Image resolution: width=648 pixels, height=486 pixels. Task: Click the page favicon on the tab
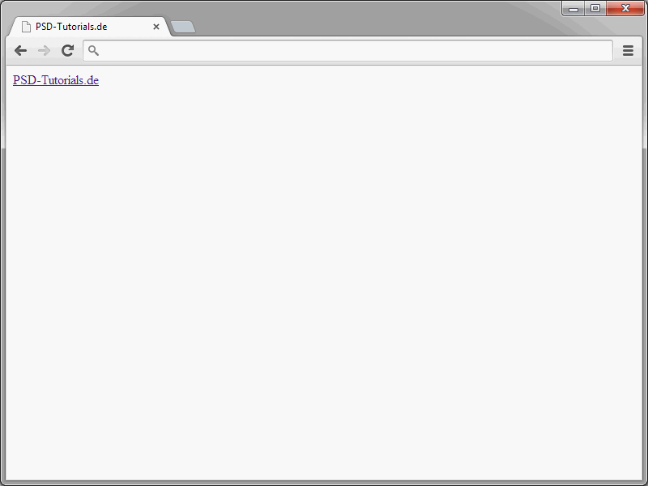tap(26, 27)
